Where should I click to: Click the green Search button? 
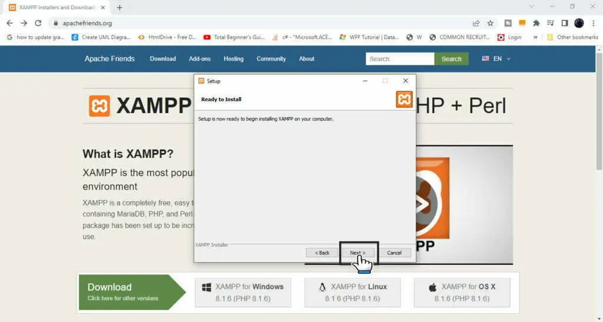pyautogui.click(x=452, y=59)
